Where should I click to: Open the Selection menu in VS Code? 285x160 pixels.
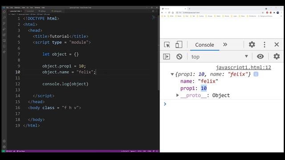17,8
